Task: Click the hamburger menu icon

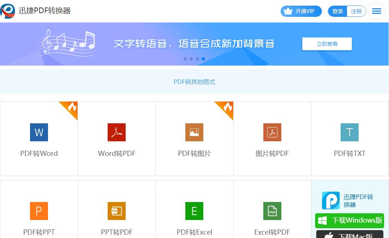Action: coord(376,11)
